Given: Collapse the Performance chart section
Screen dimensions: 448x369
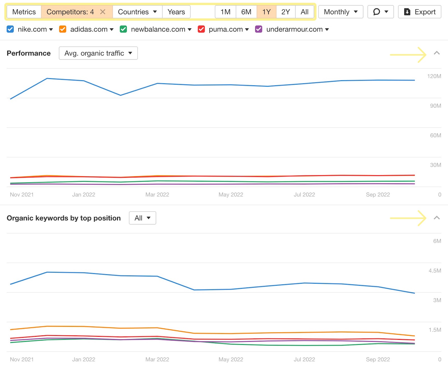Looking at the screenshot, I should click(437, 53).
